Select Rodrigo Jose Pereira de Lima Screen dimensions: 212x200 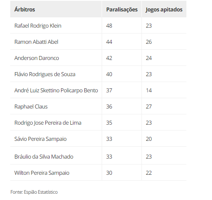click(x=48, y=123)
